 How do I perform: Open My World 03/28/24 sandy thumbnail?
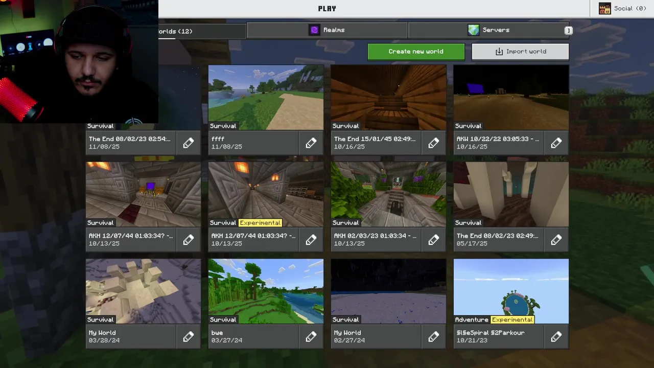point(143,291)
